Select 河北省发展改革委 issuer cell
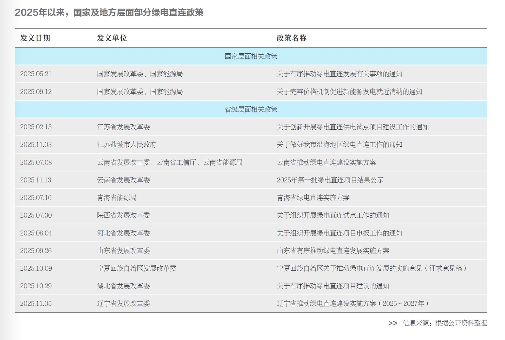 tap(123, 233)
